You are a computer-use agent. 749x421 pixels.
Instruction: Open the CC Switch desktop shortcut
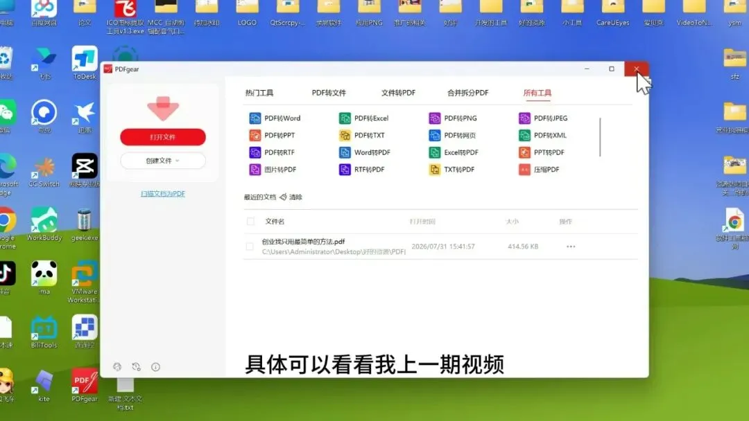pyautogui.click(x=44, y=172)
